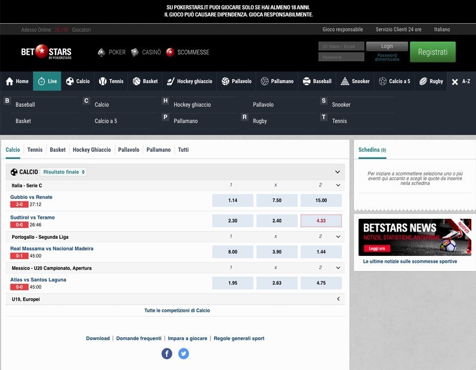
Task: Choose Snooker in A-Z list
Action: pos(341,105)
